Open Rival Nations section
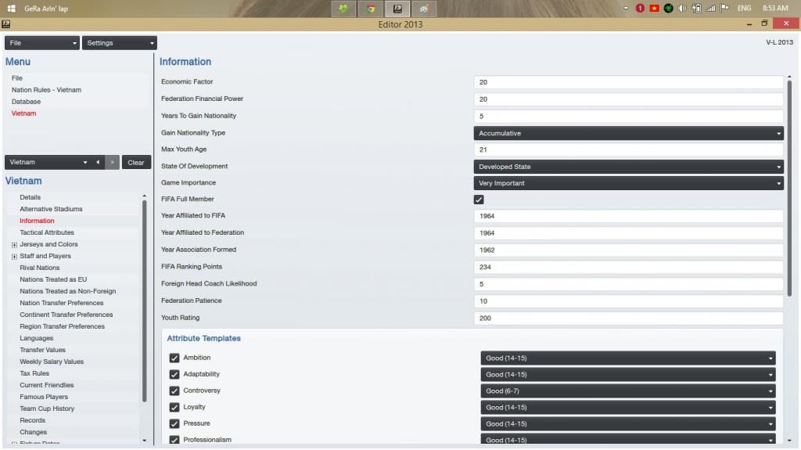The width and height of the screenshot is (801, 450). [x=40, y=268]
